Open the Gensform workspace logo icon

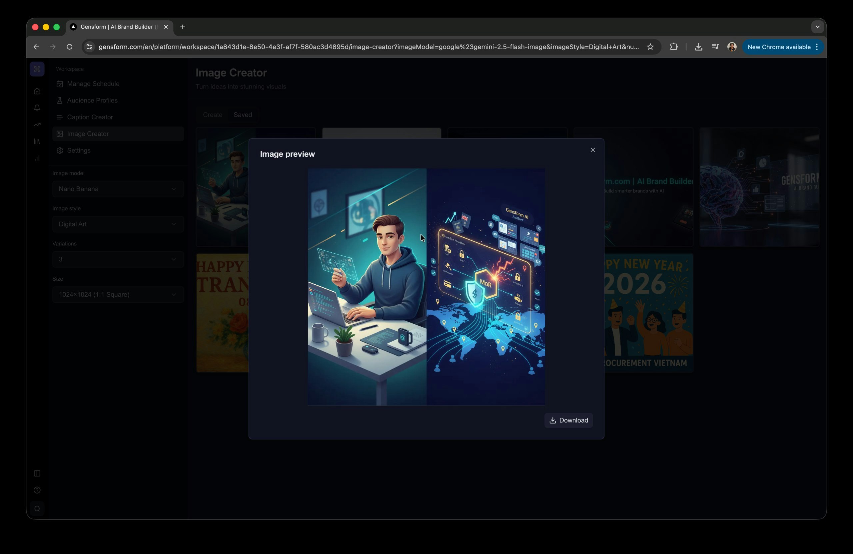pos(37,69)
